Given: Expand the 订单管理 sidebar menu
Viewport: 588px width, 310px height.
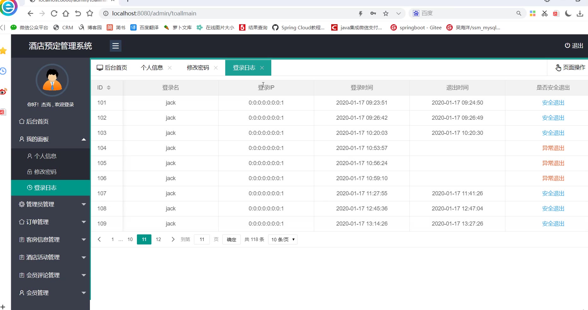Looking at the screenshot, I should point(50,222).
